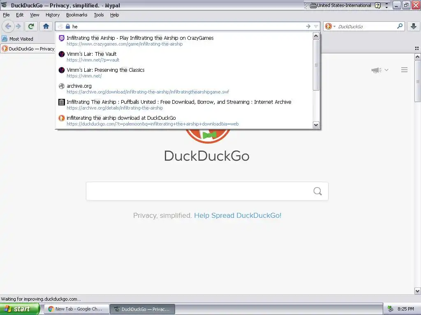Open the DuckDuckGo megaphone dropdown
This screenshot has width=421, height=315.
coord(380,70)
